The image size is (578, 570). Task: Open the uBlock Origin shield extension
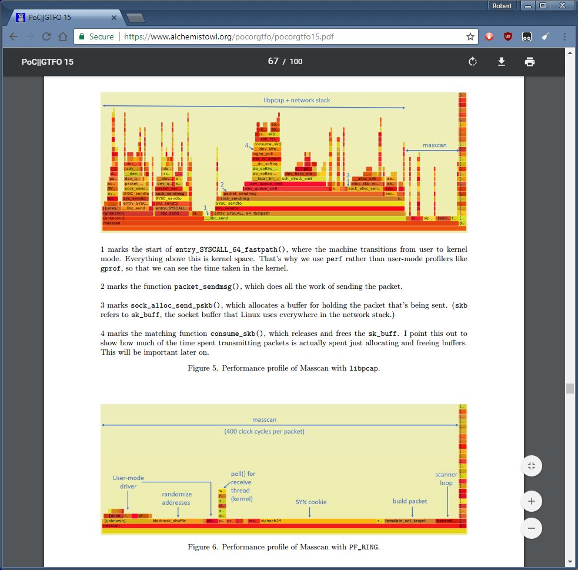(x=508, y=36)
